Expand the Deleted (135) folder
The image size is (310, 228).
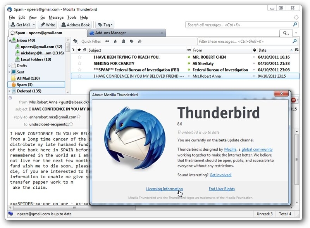click(9, 91)
